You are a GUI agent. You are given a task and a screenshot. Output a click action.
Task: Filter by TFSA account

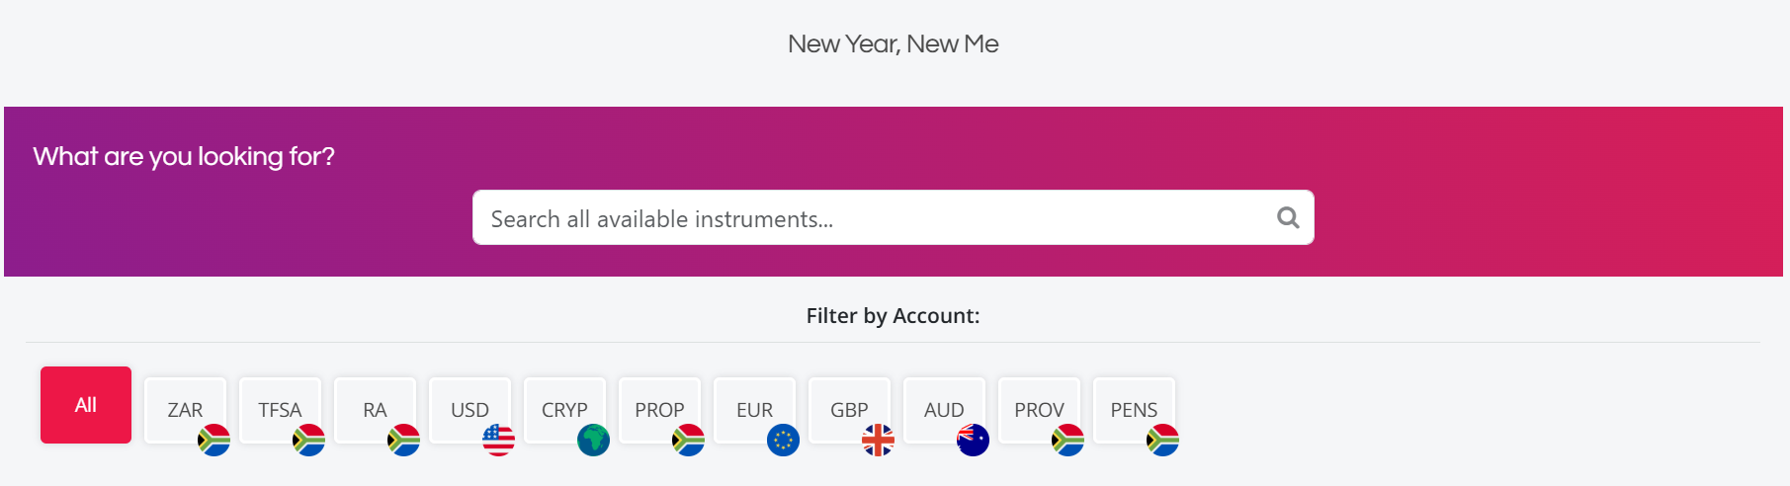coord(280,409)
